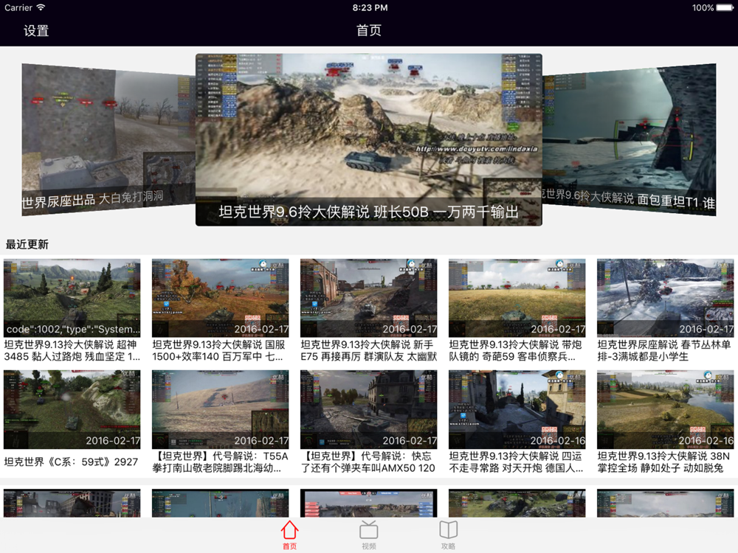Viewport: 738px width, 553px height.
Task: Tap the 设置 settings button
Action: pos(36,31)
